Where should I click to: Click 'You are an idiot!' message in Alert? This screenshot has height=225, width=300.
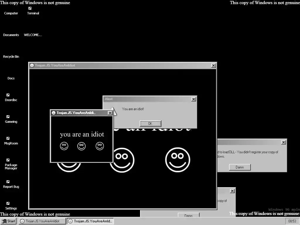tap(133, 109)
